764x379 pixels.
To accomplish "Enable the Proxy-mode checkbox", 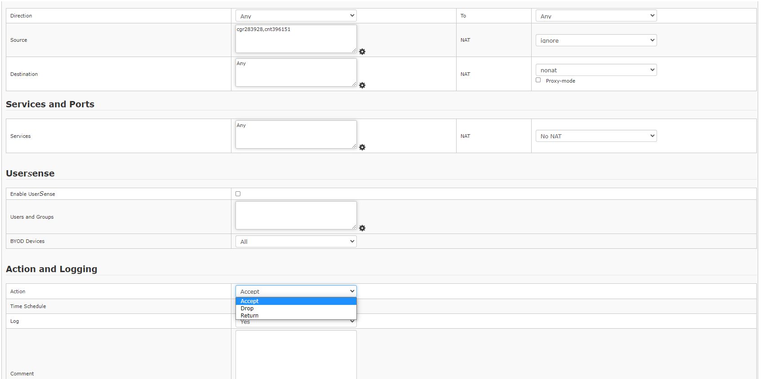I will [x=538, y=80].
